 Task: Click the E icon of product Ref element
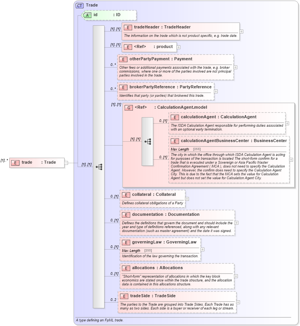coord(128,47)
